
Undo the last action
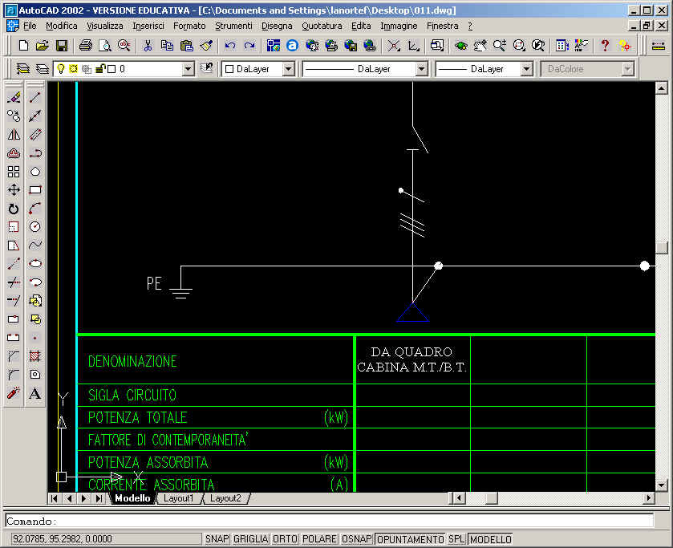230,45
